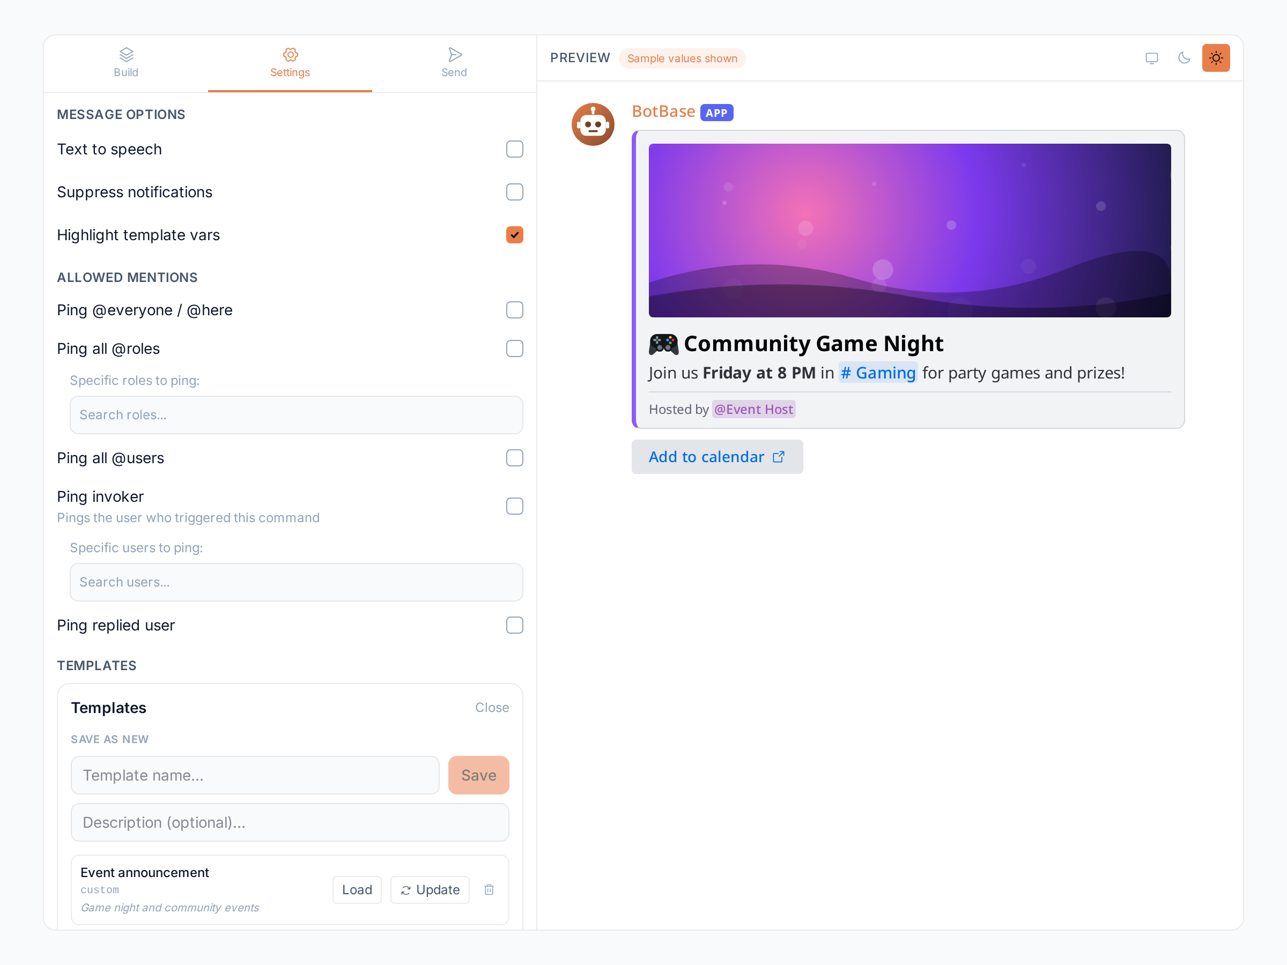Switch to the Send tab
This screenshot has width=1287, height=965.
[x=454, y=63]
